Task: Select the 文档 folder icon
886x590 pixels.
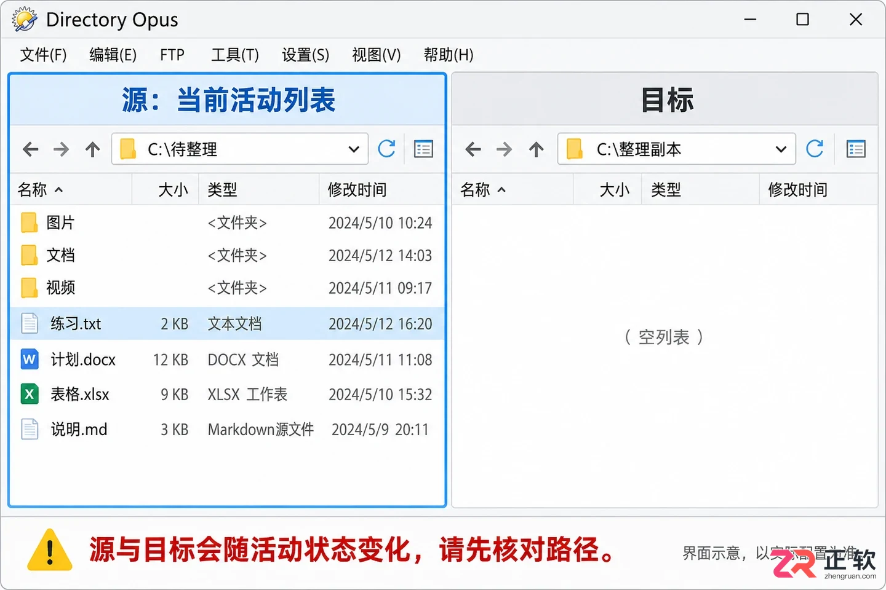Action: (29, 255)
